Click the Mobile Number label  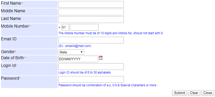click(15, 26)
